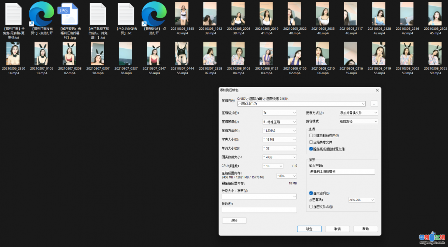Open 压缩等级 dropdown showing 5 - 标准压缩
The width and height of the screenshot is (448, 247).
tap(280, 122)
